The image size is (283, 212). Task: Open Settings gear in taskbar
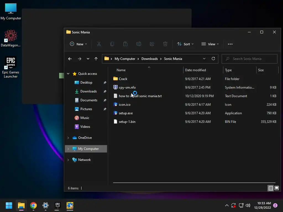(x=46, y=205)
